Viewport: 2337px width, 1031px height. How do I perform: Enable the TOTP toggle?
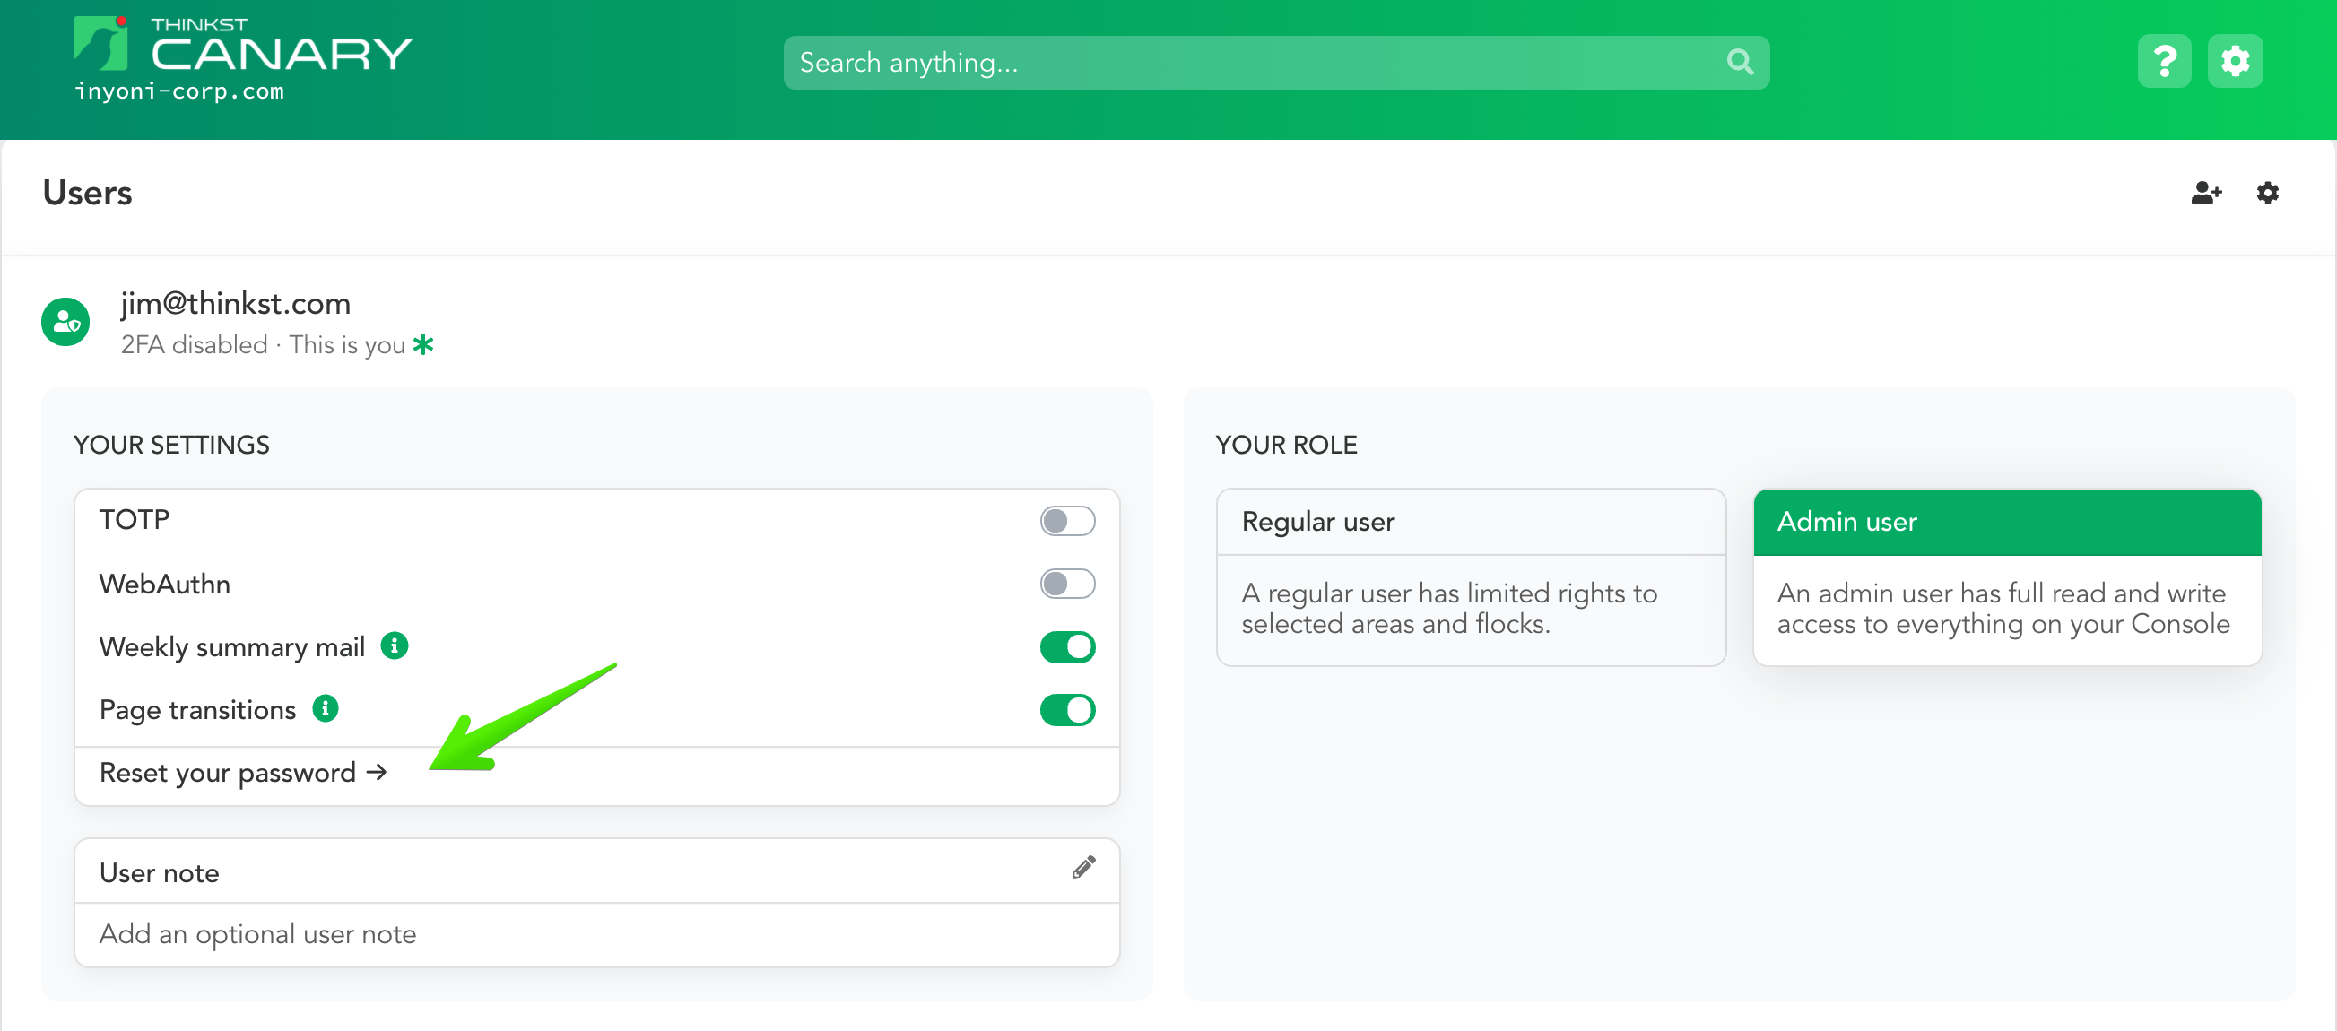click(1068, 521)
